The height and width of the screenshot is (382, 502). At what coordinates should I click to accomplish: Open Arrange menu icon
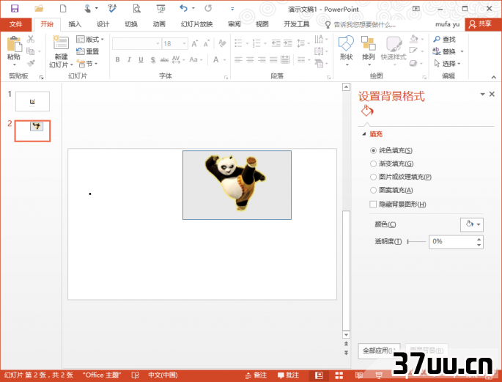pos(368,51)
